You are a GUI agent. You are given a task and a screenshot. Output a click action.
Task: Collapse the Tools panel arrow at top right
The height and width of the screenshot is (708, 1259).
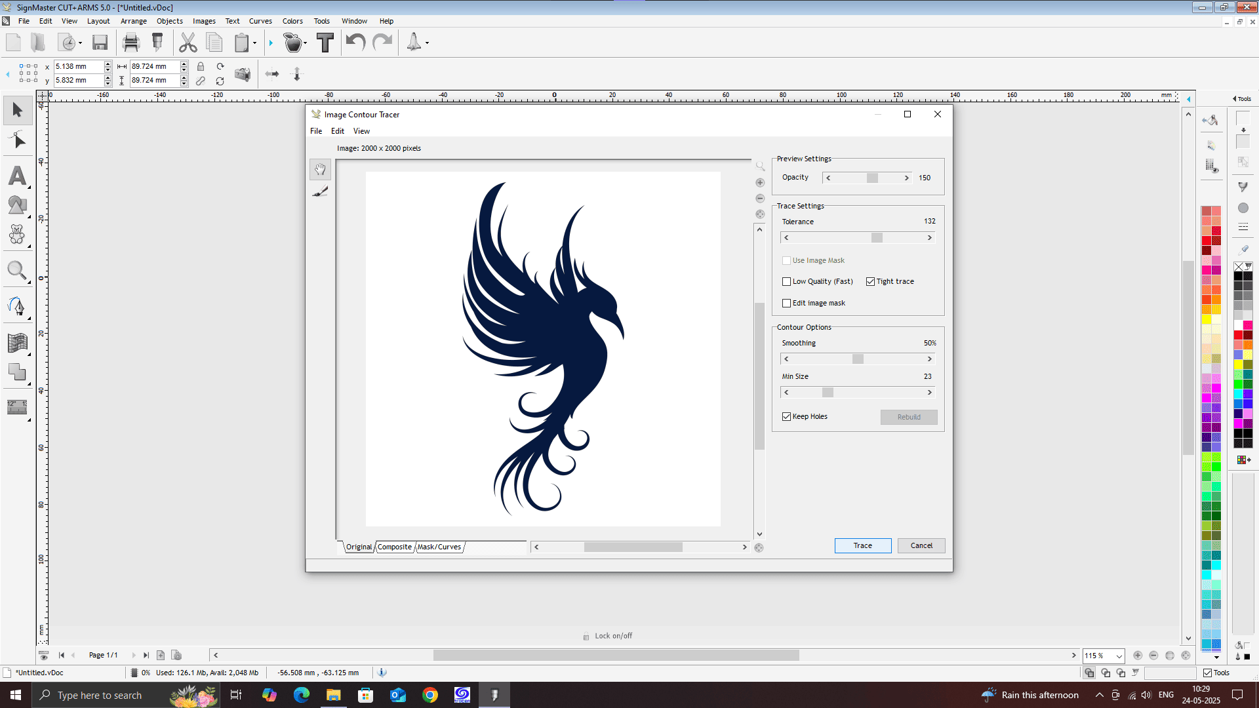click(x=1235, y=99)
